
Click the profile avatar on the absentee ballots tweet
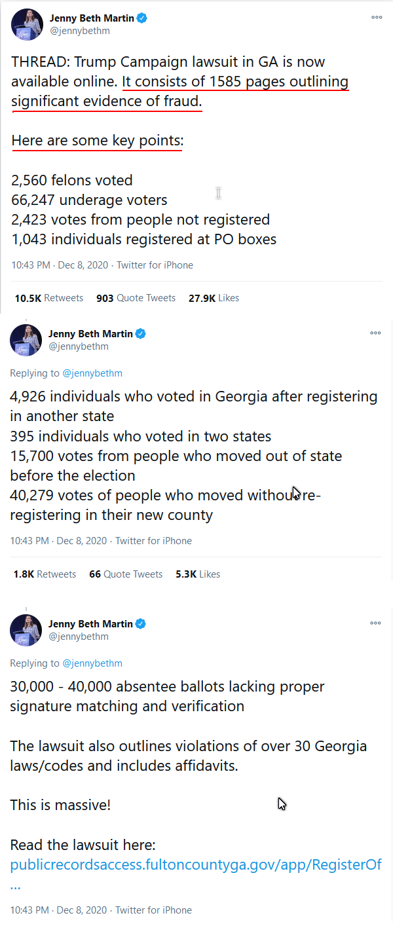26,630
